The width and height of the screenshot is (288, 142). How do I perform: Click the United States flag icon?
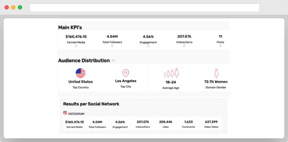click(81, 73)
